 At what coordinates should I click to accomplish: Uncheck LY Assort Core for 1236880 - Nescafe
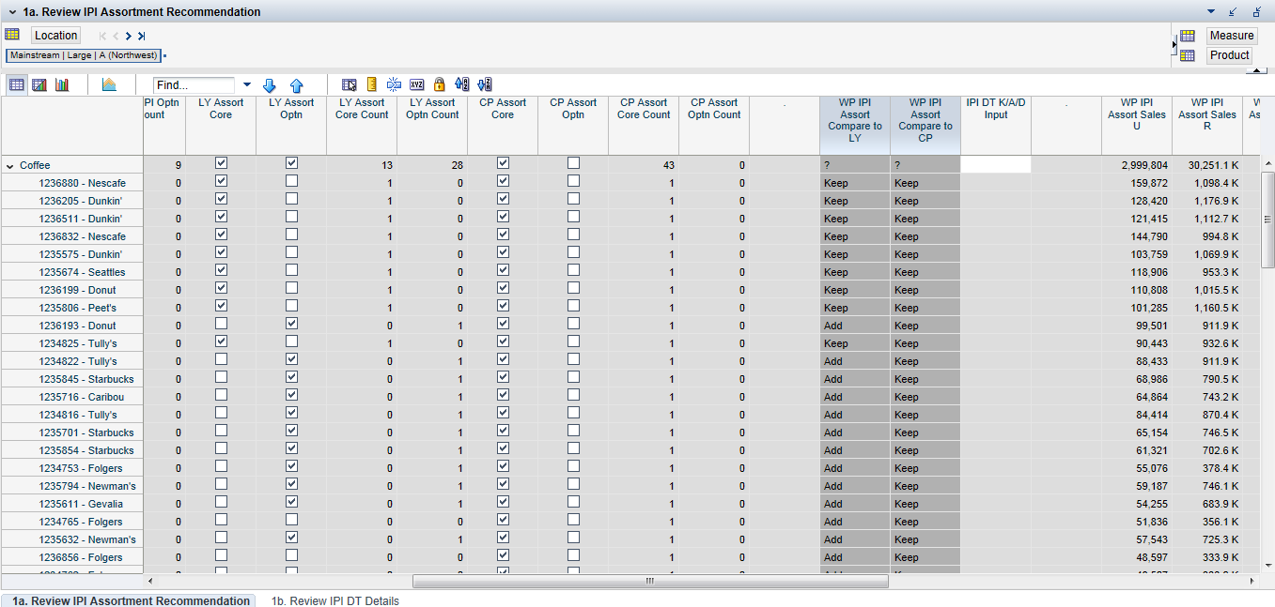221,181
